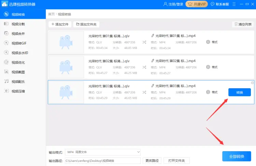Click output name 光荣时代 第02集 标...).mp4
256x166 pixels.
[175, 61]
